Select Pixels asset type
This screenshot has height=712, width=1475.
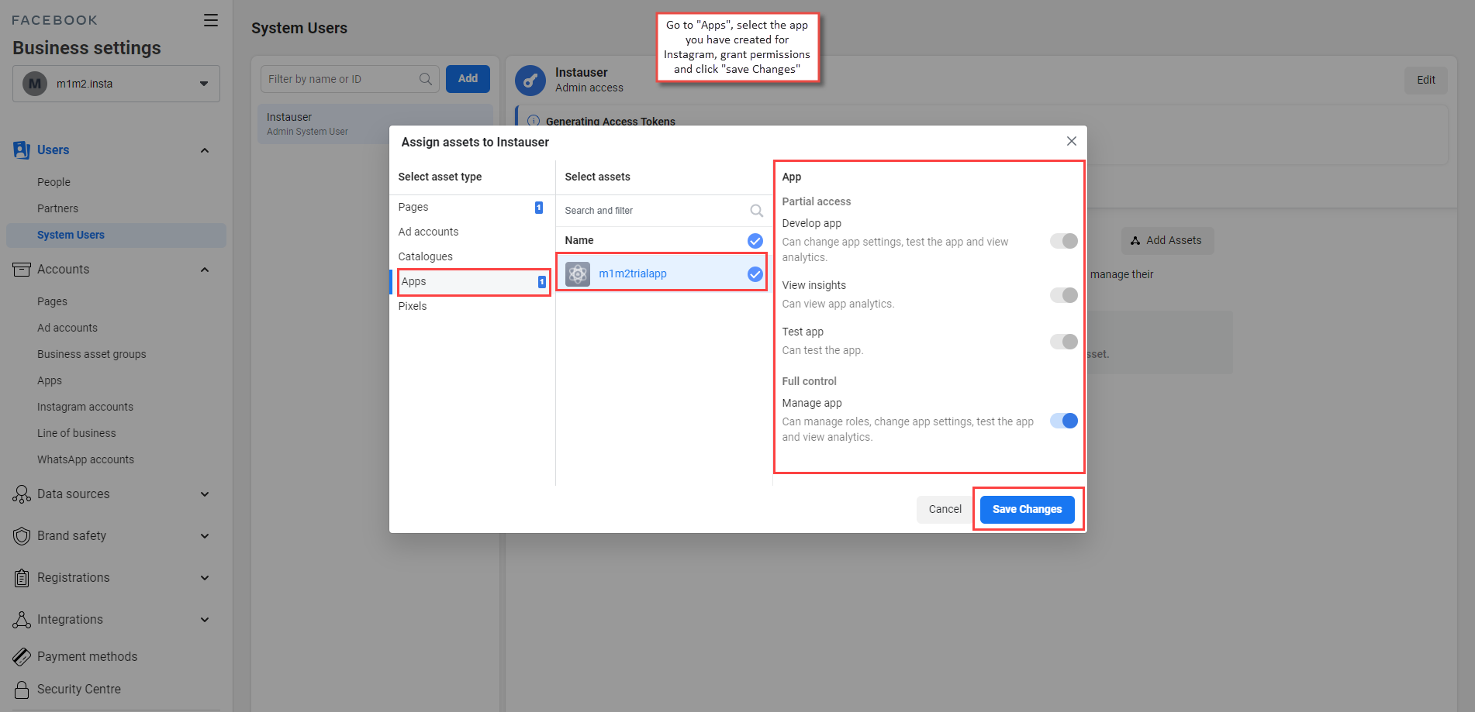[472, 306]
